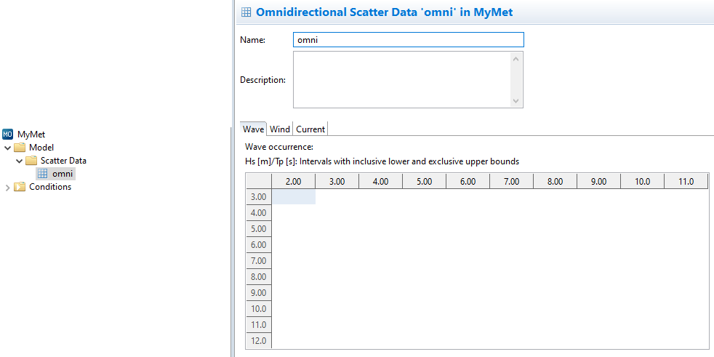This screenshot has width=714, height=357.
Task: Click the Model folder icon
Action: (20, 148)
